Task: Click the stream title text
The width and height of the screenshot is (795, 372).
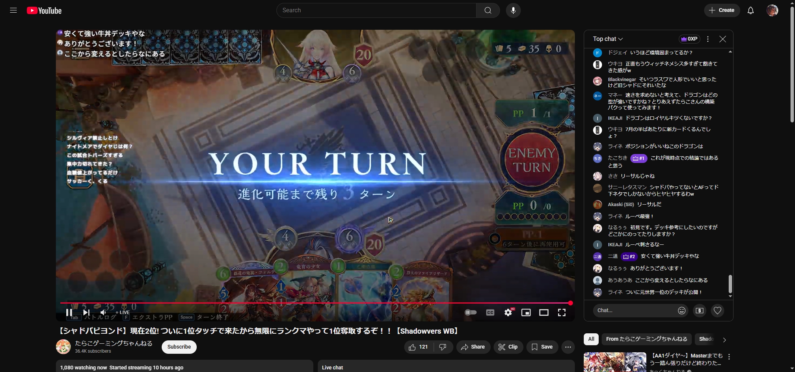Action: tap(259, 331)
